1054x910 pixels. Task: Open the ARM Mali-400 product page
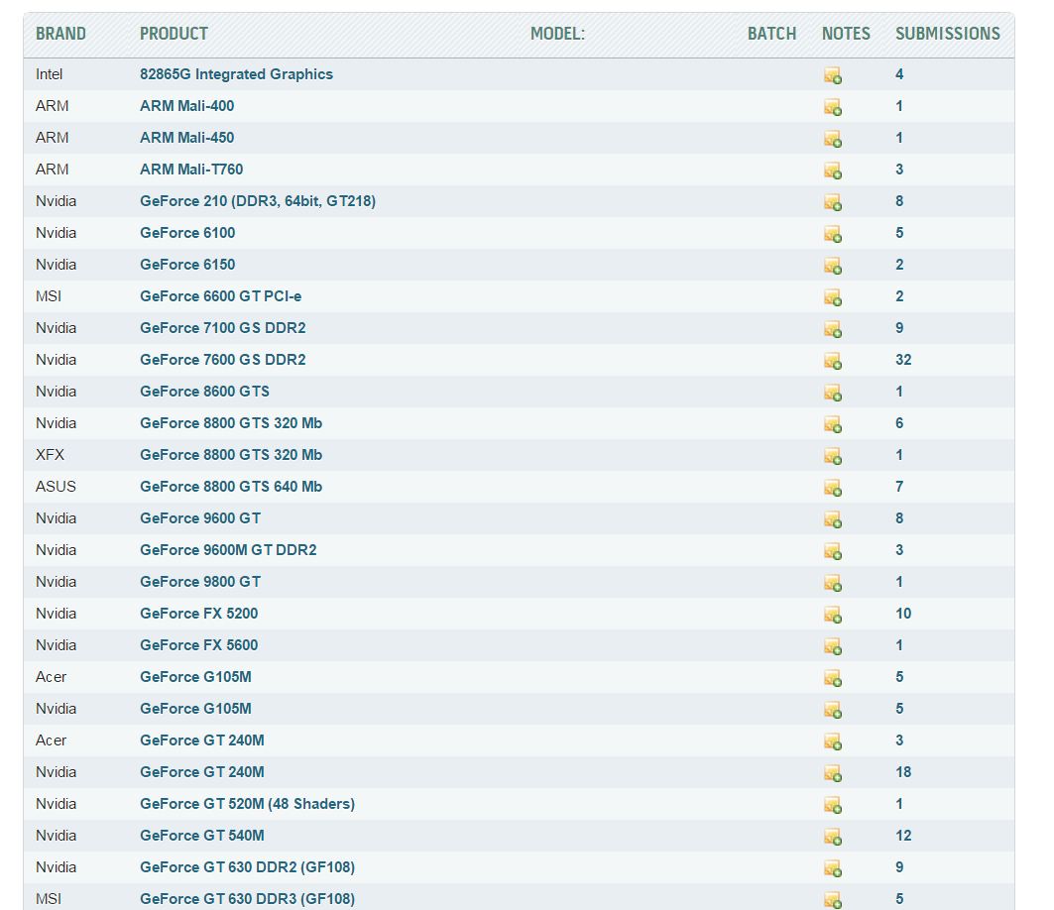186,105
